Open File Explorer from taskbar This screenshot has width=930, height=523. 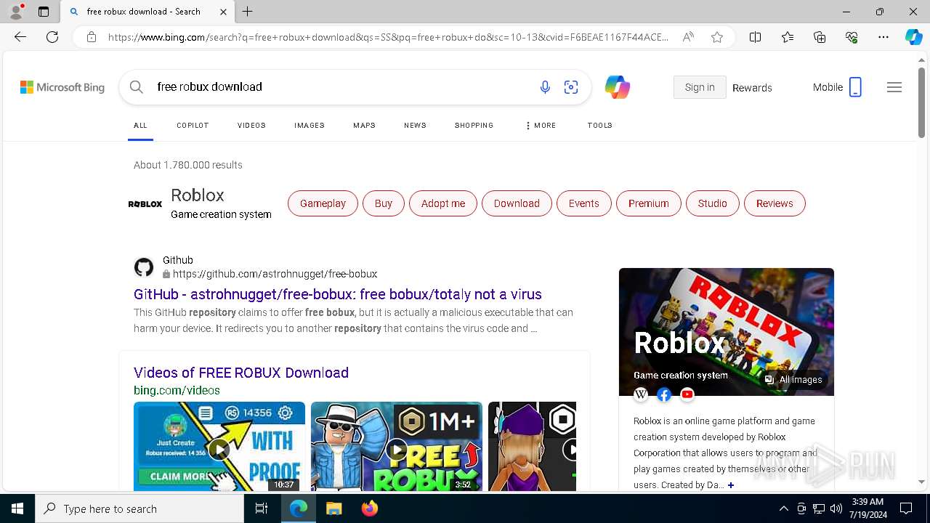[333, 508]
